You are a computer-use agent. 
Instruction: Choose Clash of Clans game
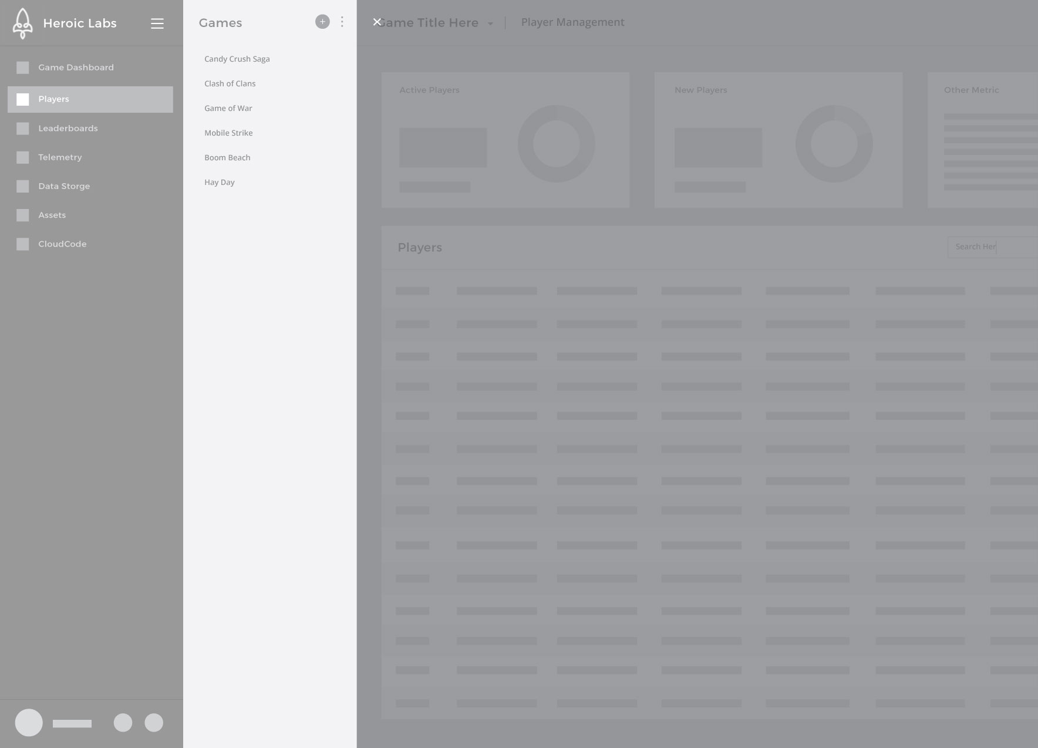tap(230, 83)
